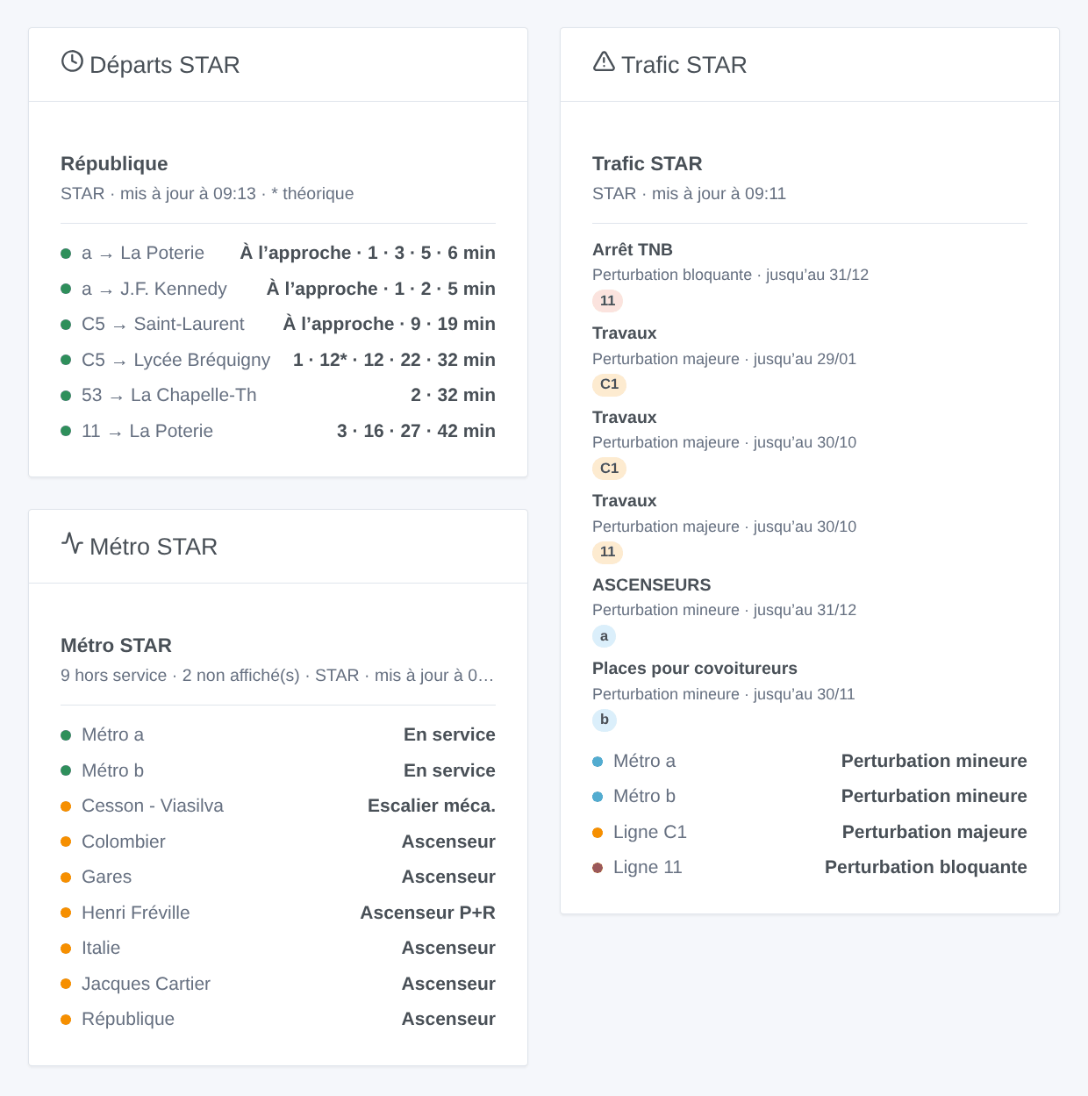Open the Trafic STAR card header

[810, 65]
